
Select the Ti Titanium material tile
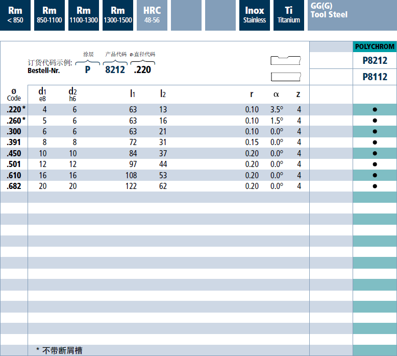289,15
